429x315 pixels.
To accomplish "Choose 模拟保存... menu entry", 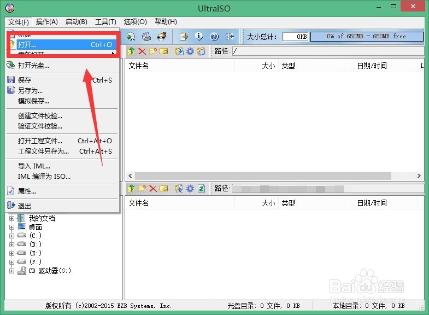I will [x=62, y=101].
